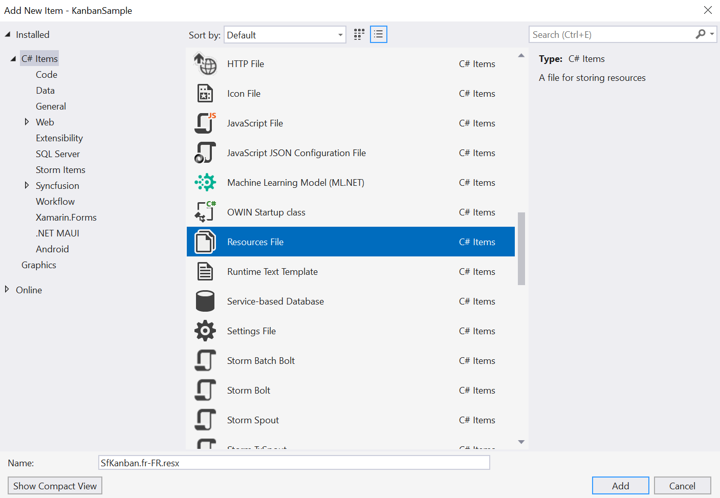Click the Settings File gear icon
Image resolution: width=720 pixels, height=498 pixels.
[205, 331]
